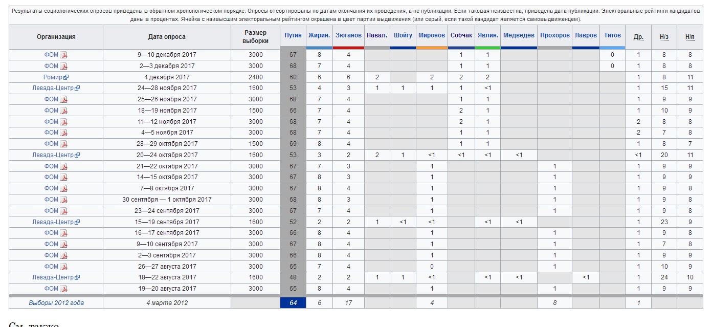713x327 pixels.
Task: Click PDF icon for 2—3 декабря 2017 ФОМ row
Action: 64,66
